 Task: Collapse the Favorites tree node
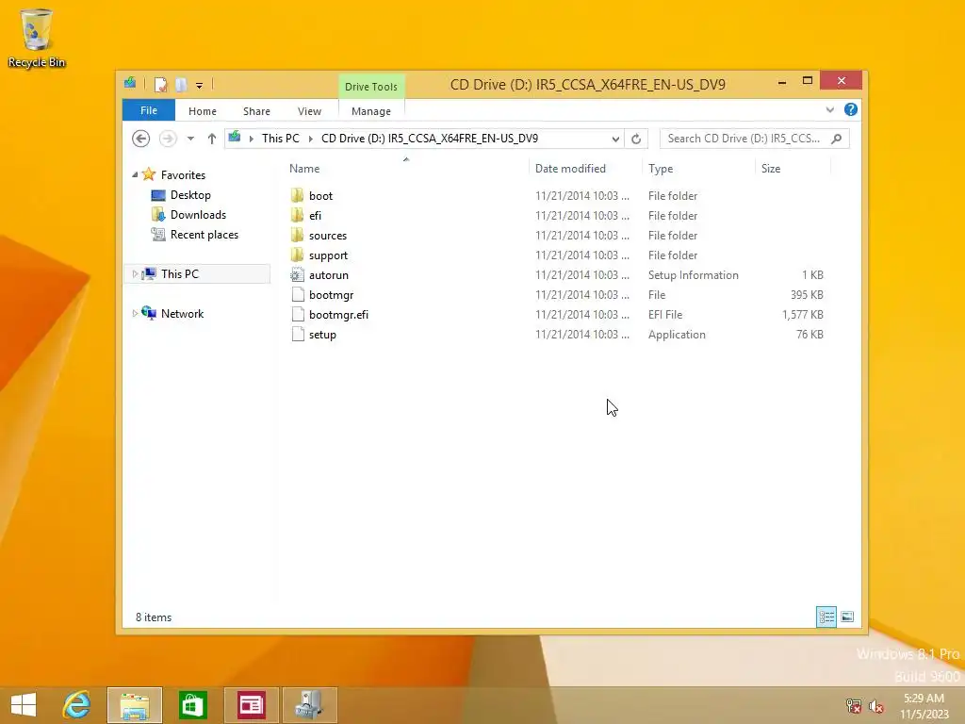tap(135, 174)
